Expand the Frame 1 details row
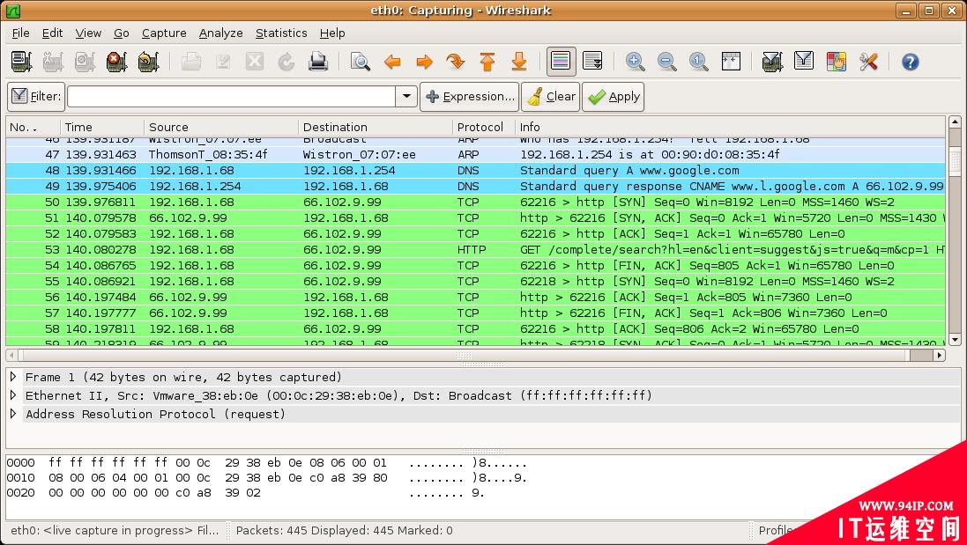 [13, 376]
